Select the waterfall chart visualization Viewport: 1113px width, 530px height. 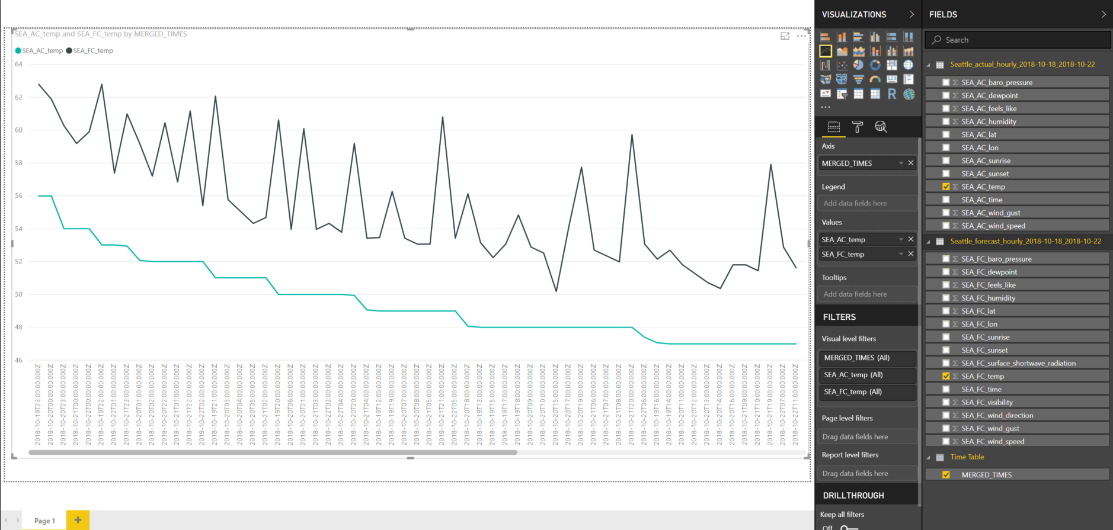[826, 65]
